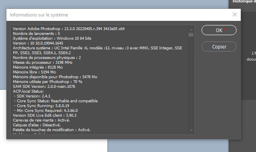The image size is (256, 152).
Task: Click the Core Sync Running: 5.8.0.19 line
Action: coord(42,106)
